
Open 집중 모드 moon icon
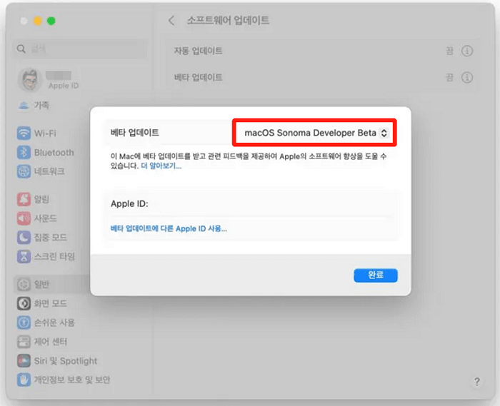24,237
